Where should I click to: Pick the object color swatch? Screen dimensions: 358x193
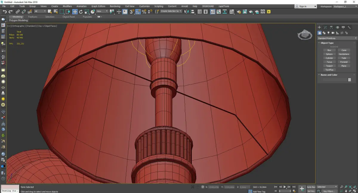[349, 80]
